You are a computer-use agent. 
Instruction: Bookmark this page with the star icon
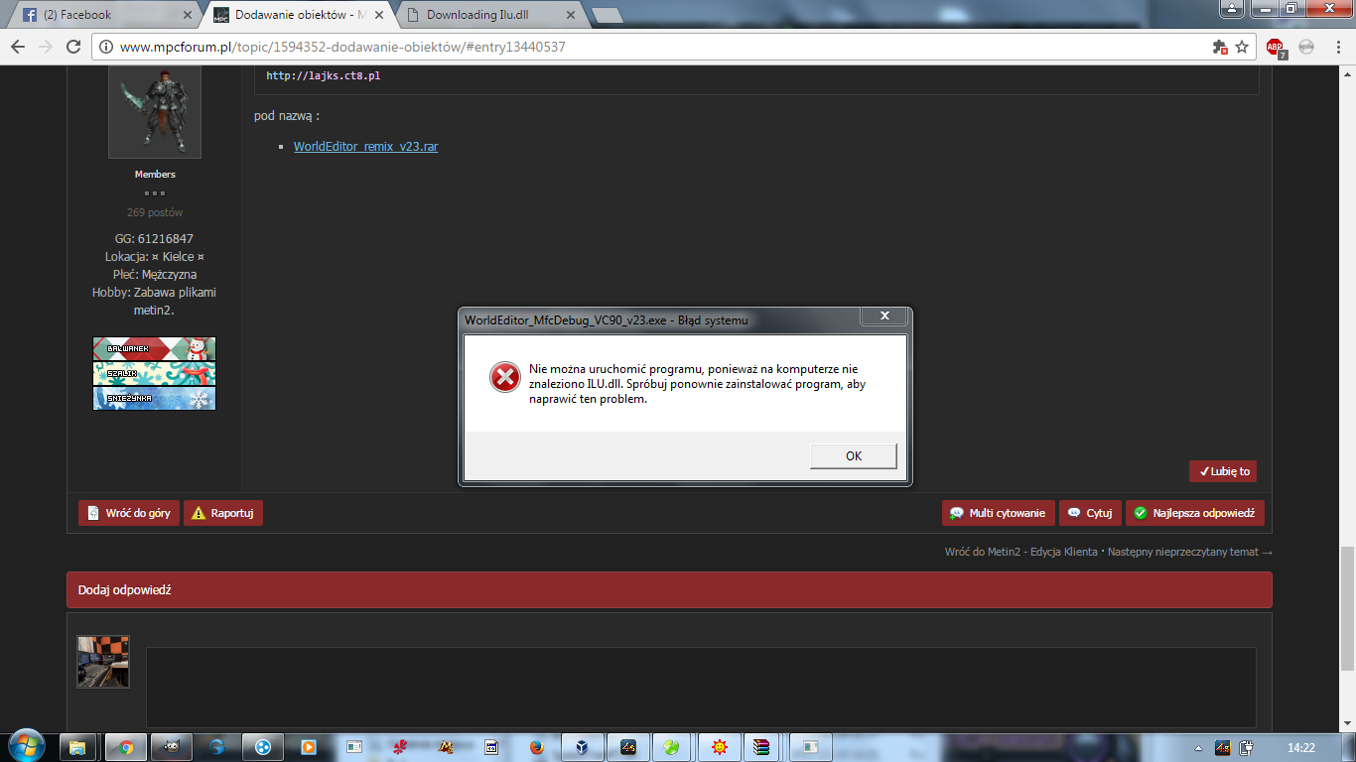tap(1242, 47)
